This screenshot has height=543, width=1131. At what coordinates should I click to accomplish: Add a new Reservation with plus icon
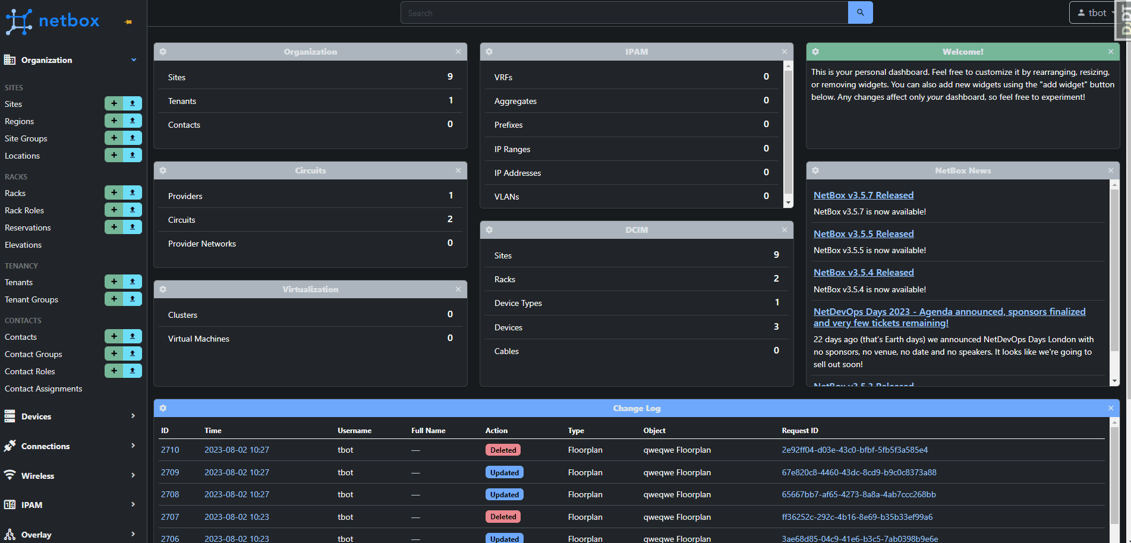(x=114, y=227)
